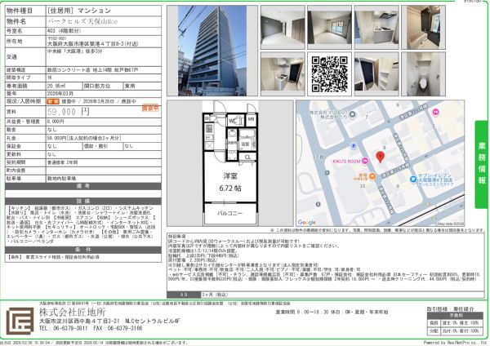Click the FAX: 06-6379-3166 number
Image resolution: width=490 pixels, height=346 pixels.
point(118,328)
